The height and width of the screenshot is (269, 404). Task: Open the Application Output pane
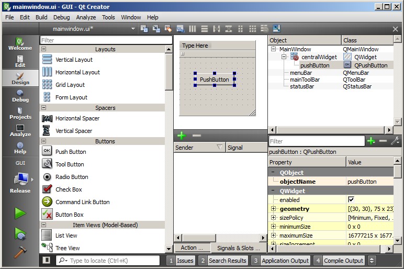(x=281, y=261)
